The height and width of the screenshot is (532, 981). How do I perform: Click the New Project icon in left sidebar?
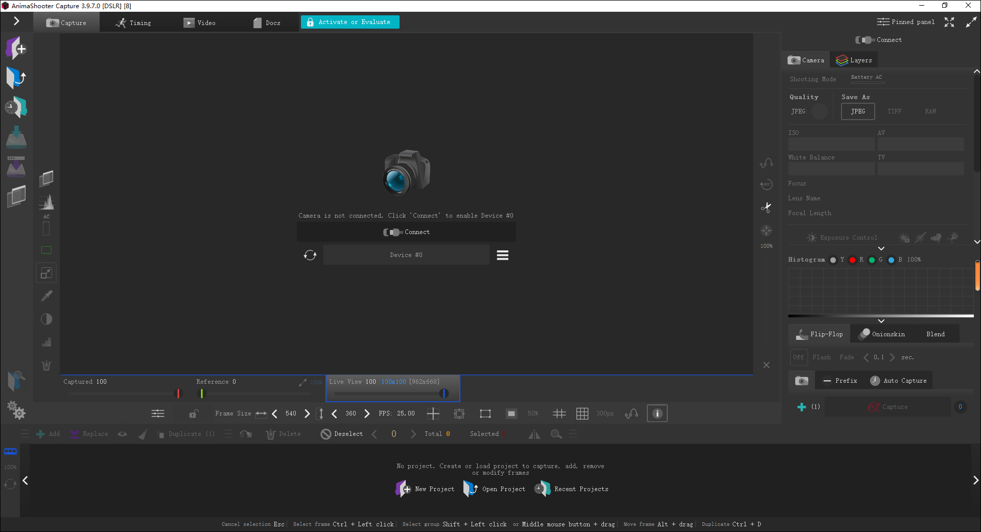[16, 49]
